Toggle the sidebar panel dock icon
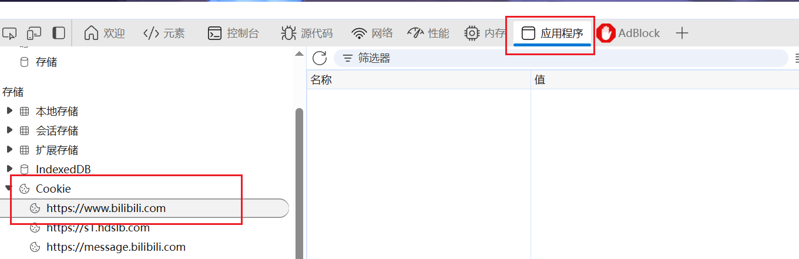This screenshot has height=259, width=799. [59, 33]
